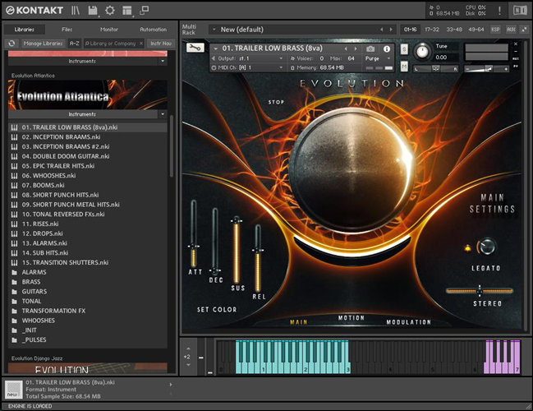
Task: Open Kontakt settings gear icon
Action: click(110, 10)
